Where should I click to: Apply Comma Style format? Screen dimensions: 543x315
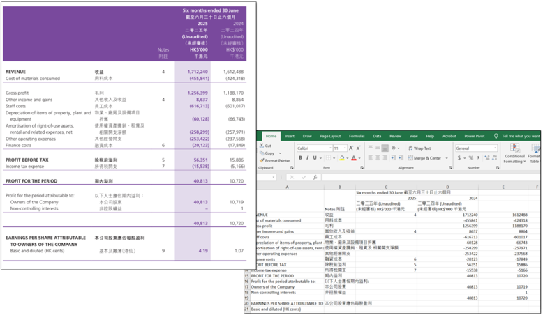click(478, 157)
